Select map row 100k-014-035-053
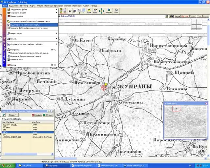The width and height of the screenshot is (210, 168). (28, 125)
